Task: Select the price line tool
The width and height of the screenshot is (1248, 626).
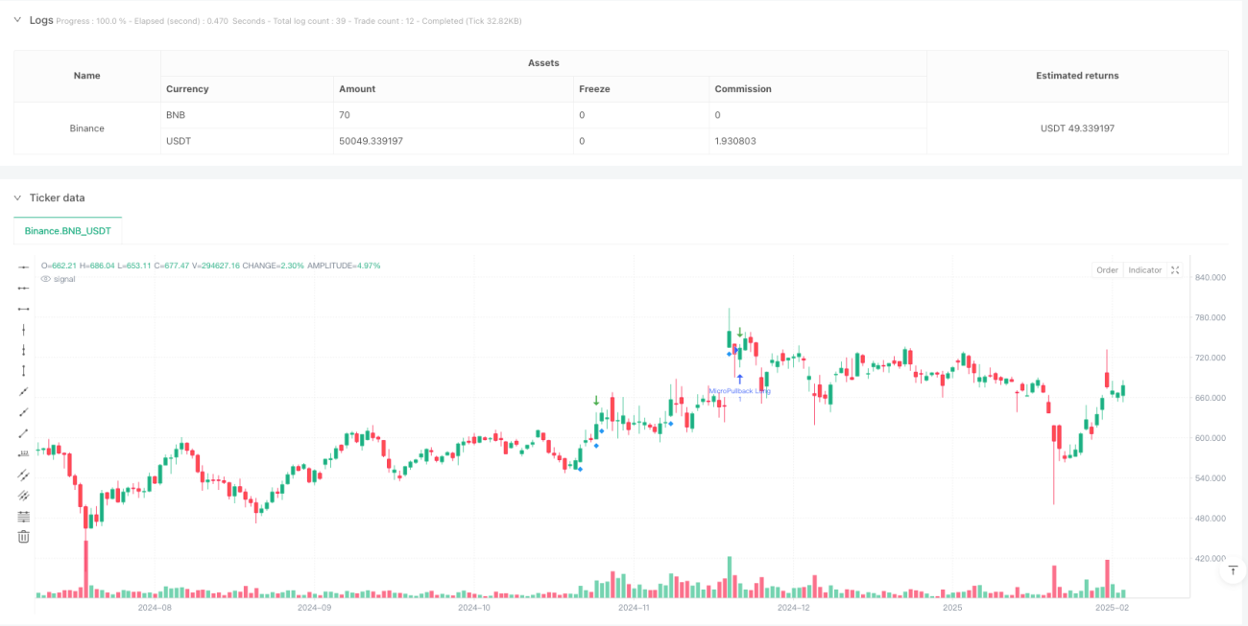Action: [x=24, y=453]
